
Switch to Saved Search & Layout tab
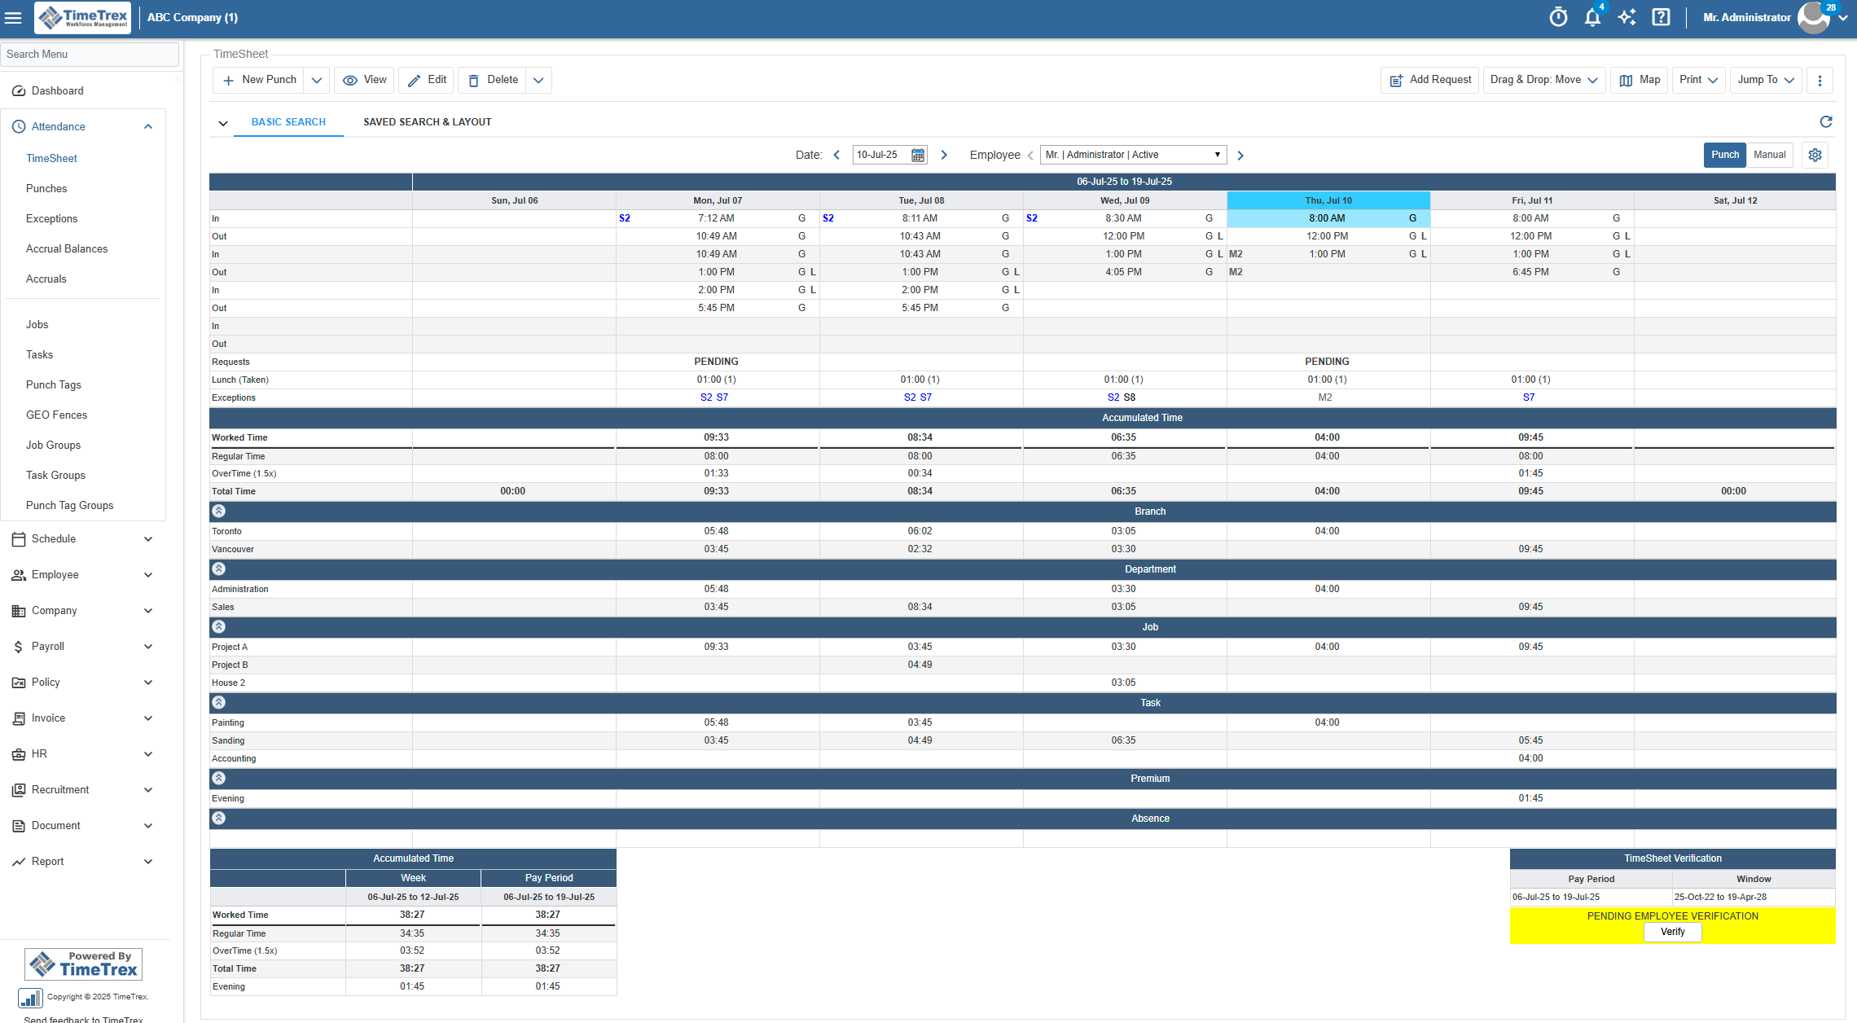pyautogui.click(x=427, y=122)
